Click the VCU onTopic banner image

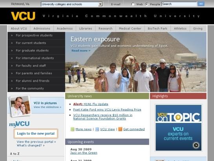click(178, 128)
